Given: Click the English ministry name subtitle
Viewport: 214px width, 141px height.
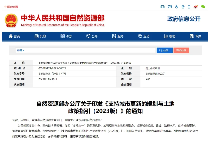Looking at the screenshot, I should tap(63, 25).
